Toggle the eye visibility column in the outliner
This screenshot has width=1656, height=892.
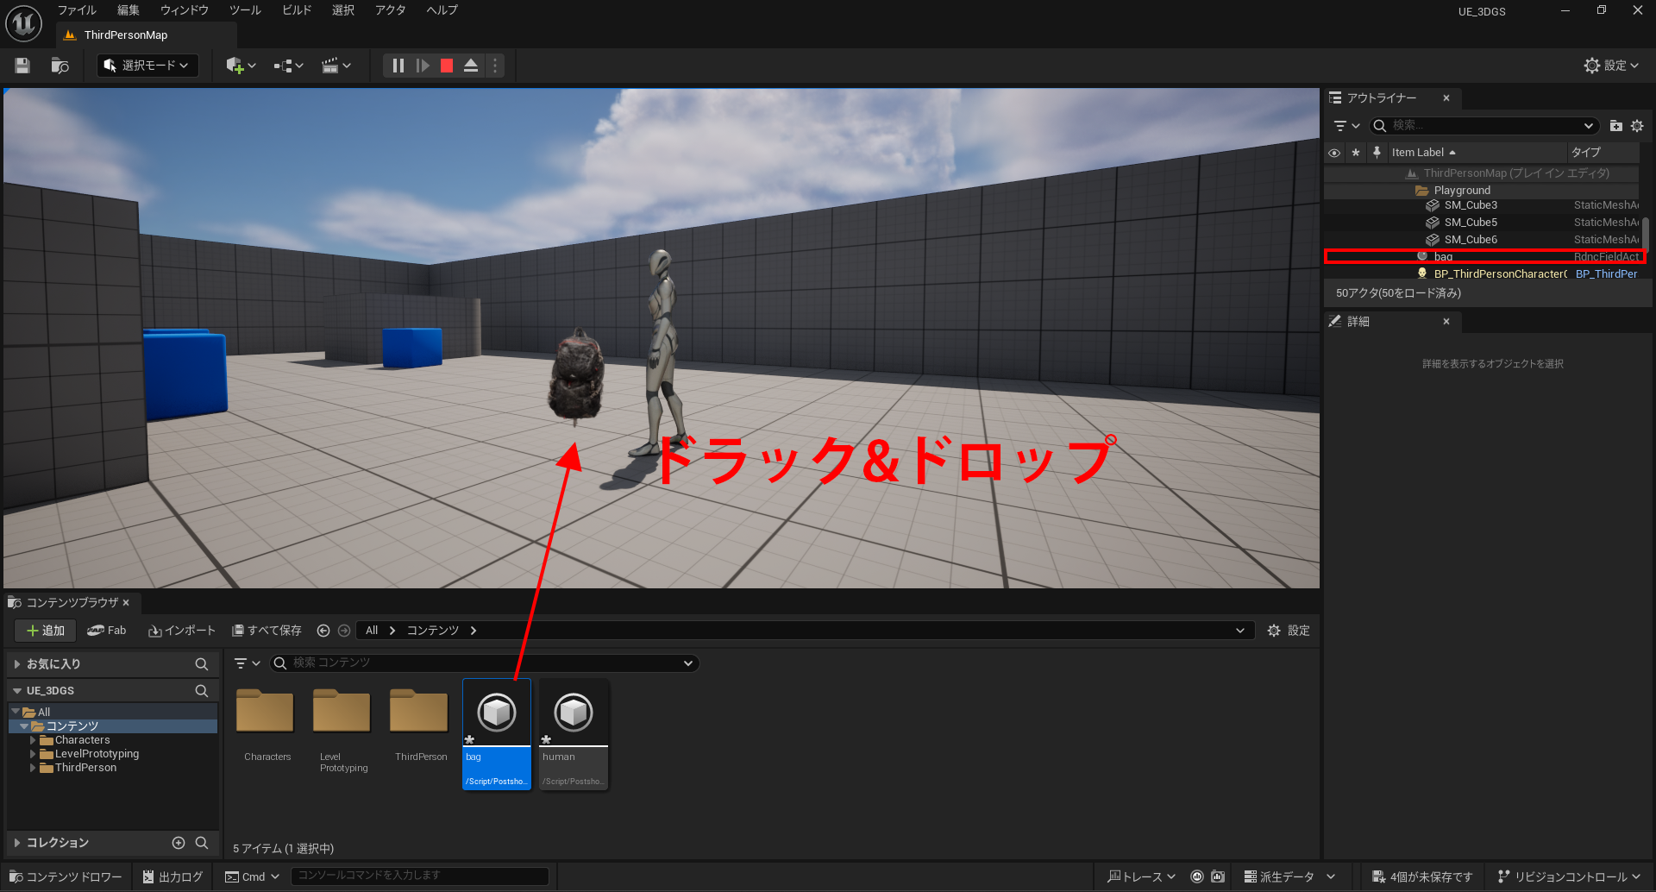click(x=1334, y=153)
